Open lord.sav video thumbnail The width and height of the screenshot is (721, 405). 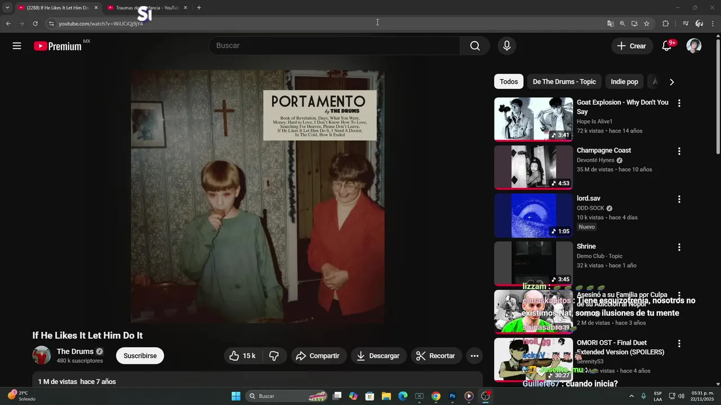click(x=533, y=215)
